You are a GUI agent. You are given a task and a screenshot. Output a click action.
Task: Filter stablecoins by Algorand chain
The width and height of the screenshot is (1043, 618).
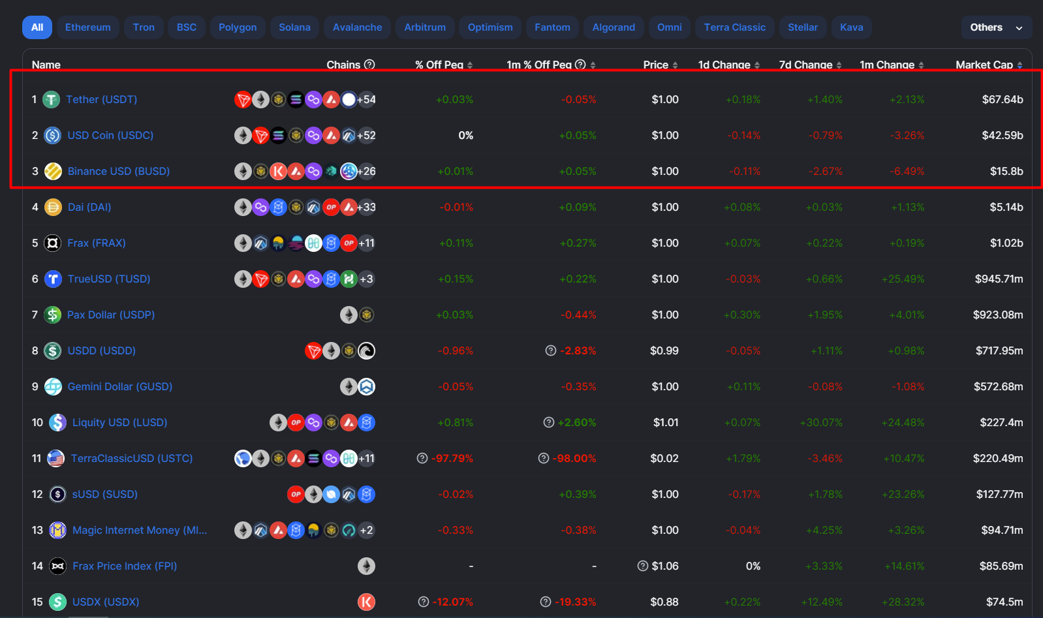click(x=614, y=27)
